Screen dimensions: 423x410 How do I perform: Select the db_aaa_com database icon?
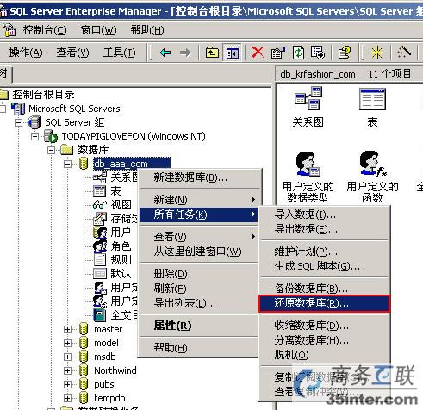[x=84, y=164]
